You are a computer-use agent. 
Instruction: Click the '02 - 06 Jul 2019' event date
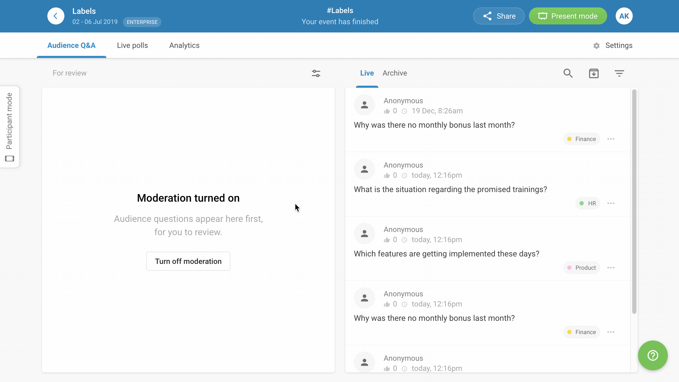pos(95,22)
